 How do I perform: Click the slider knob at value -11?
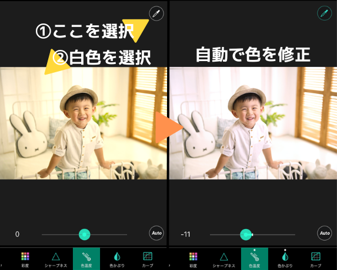click(x=246, y=234)
